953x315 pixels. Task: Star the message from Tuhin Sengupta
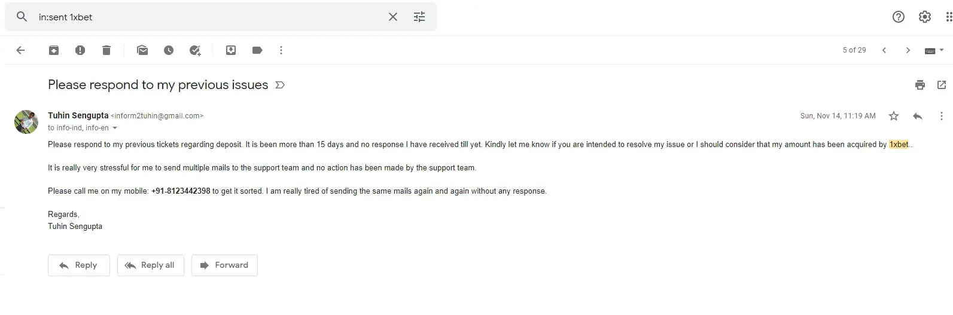[894, 116]
